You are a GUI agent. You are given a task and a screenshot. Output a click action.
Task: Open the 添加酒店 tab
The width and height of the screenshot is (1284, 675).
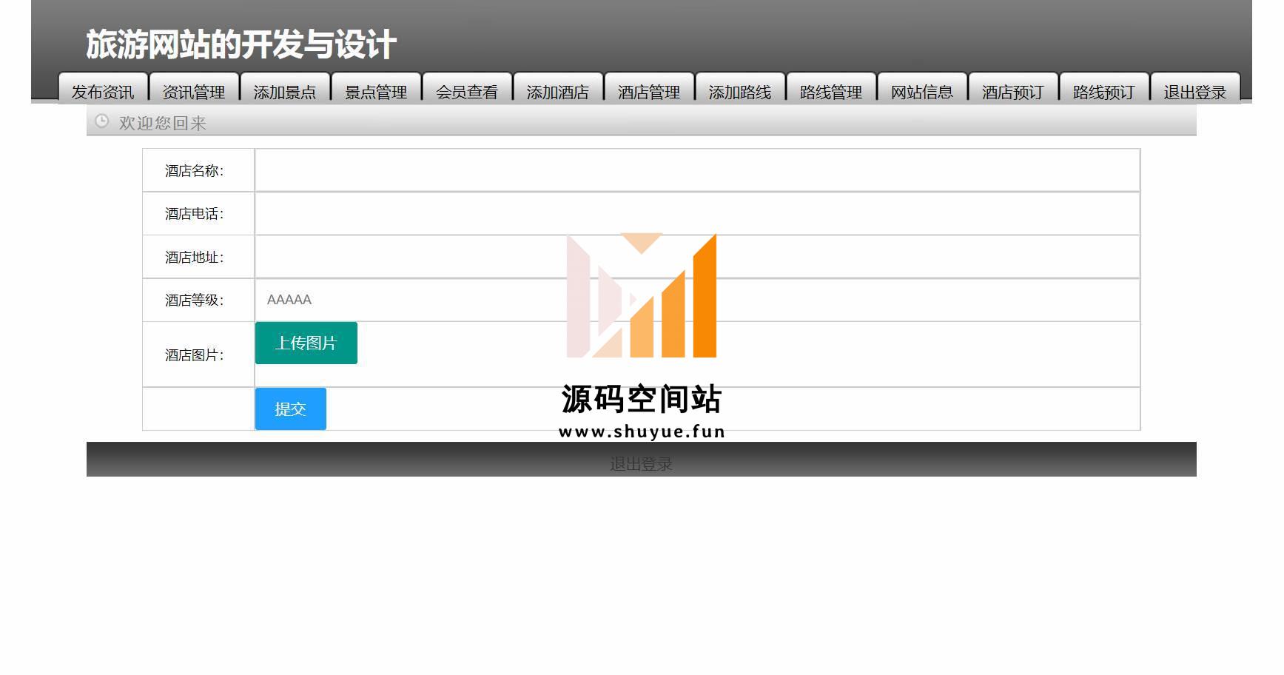559,89
